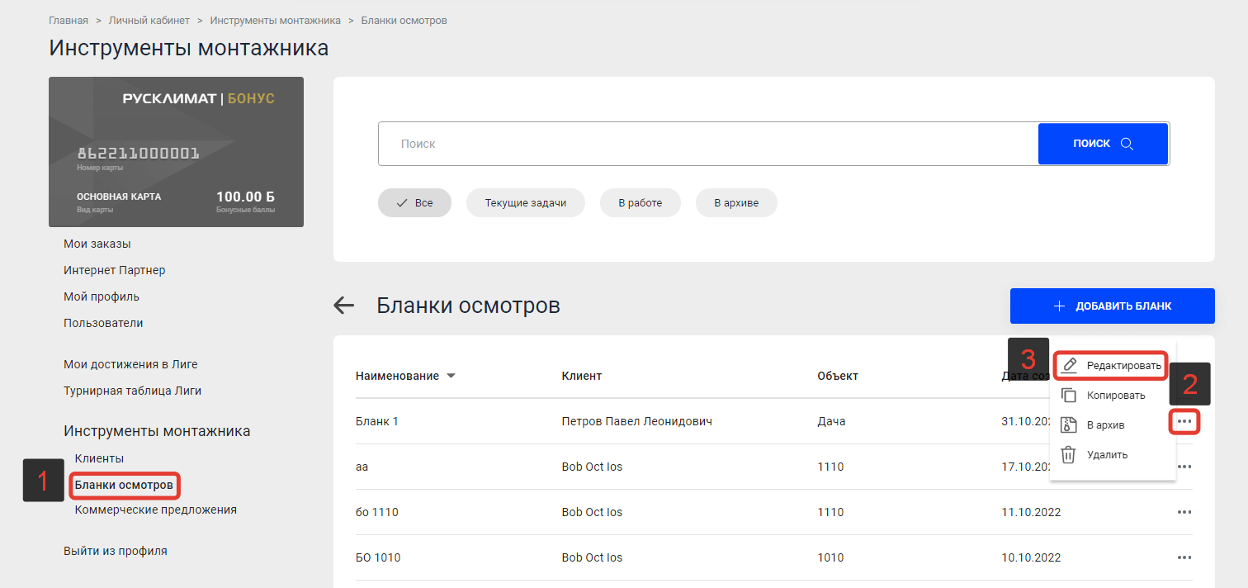Go to Личный кабинет in the breadcrumbs
This screenshot has width=1248, height=588.
click(x=149, y=20)
